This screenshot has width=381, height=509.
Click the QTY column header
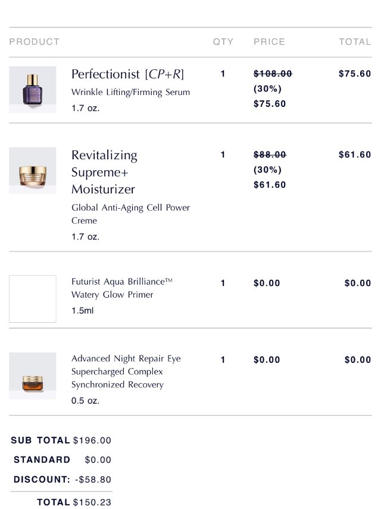pyautogui.click(x=223, y=42)
